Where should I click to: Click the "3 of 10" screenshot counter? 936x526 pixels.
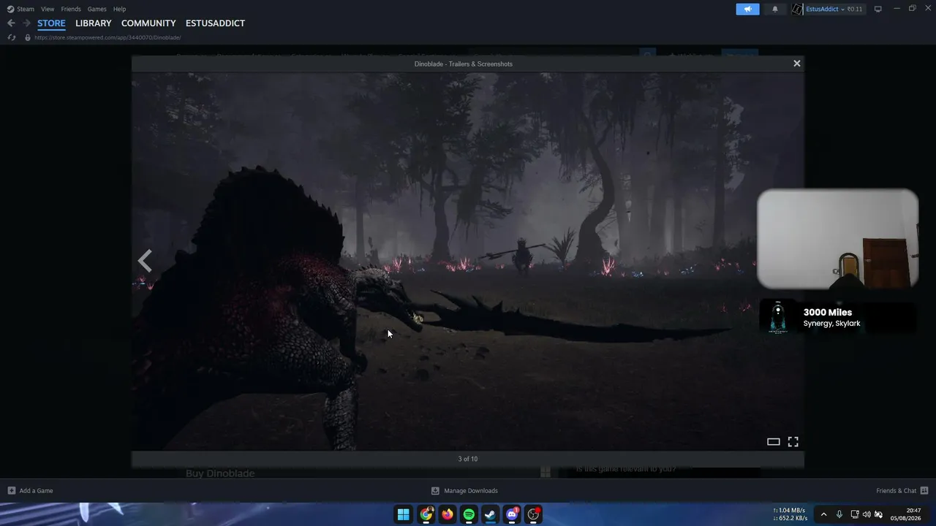(x=468, y=459)
